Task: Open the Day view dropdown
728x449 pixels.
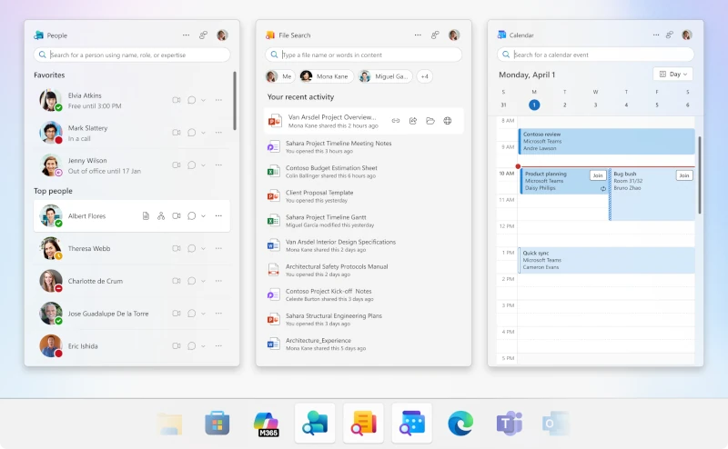Action: [672, 75]
